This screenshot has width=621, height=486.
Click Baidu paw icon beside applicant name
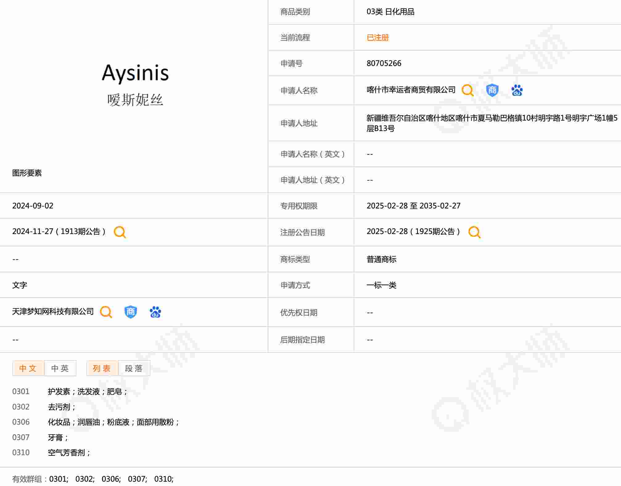click(517, 90)
